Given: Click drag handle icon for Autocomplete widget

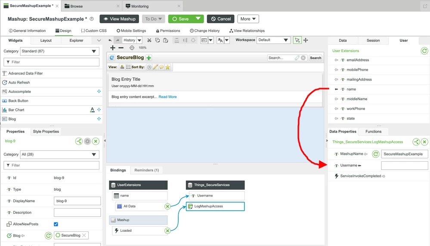Looking at the screenshot, I should click(x=99, y=92).
